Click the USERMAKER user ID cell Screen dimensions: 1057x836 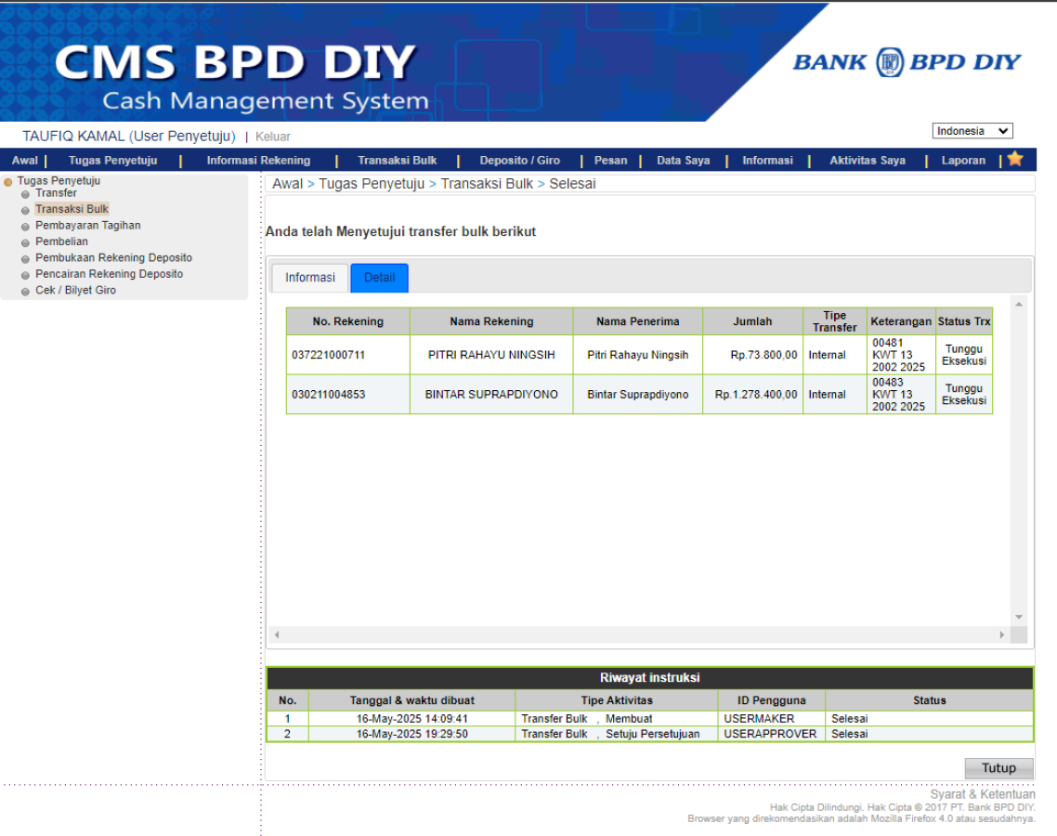[x=772, y=719]
